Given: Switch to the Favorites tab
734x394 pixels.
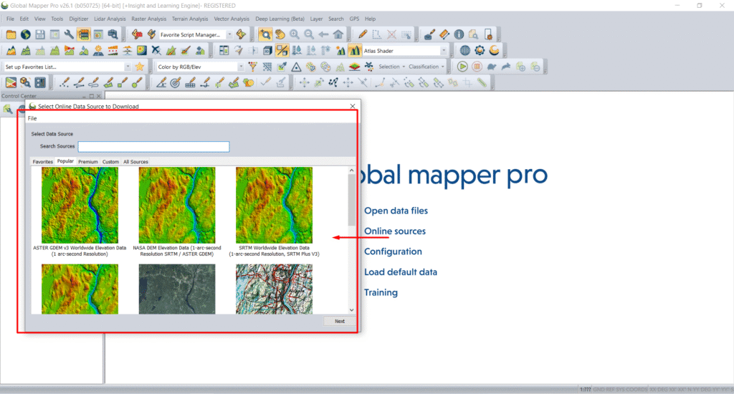Looking at the screenshot, I should [x=42, y=161].
